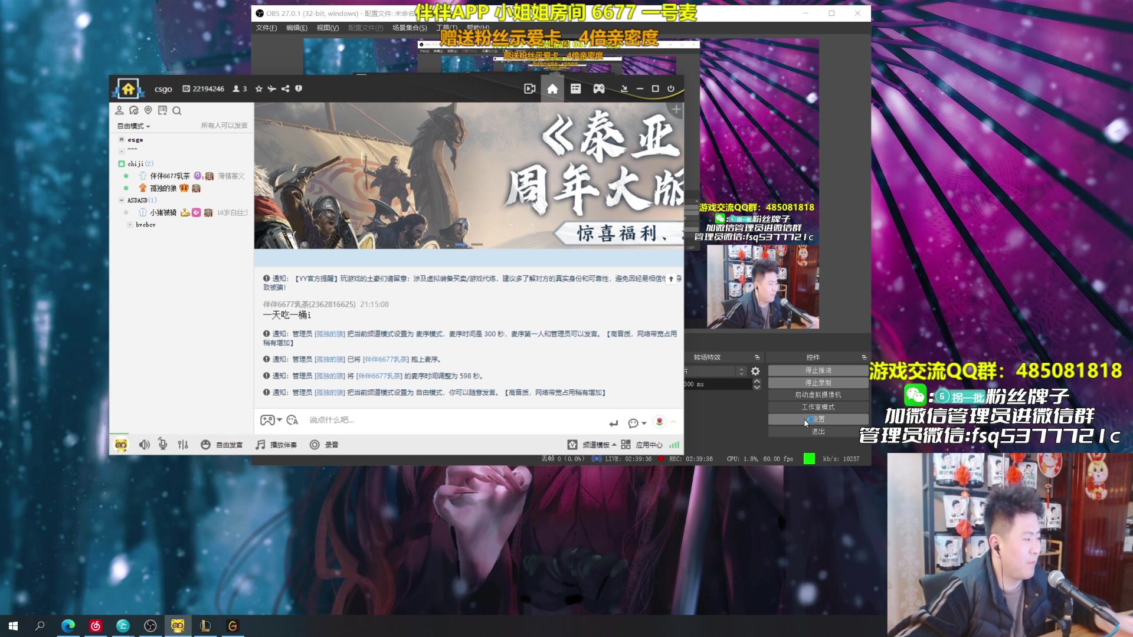Click 启动虚拟摄像机 in OBS controls
Viewport: 1133px width, 637px height.
tap(818, 395)
